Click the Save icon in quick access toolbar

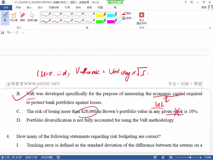(x=3, y=33)
